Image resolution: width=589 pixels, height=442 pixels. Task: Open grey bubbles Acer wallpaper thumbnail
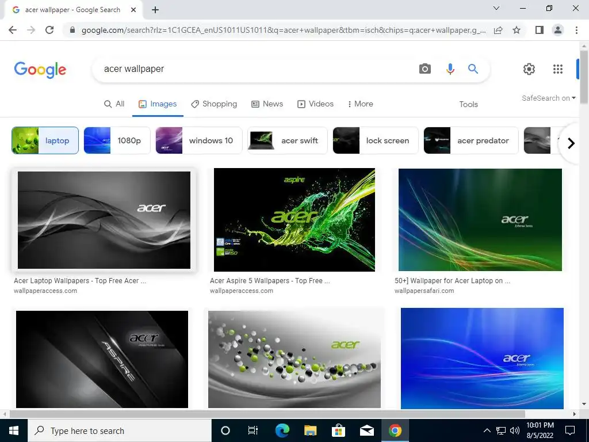[294, 359]
